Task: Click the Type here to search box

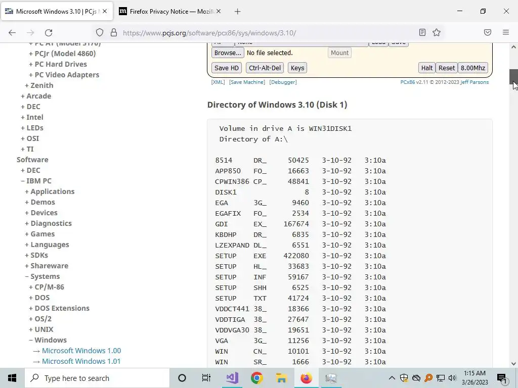Action: pyautogui.click(x=97, y=378)
